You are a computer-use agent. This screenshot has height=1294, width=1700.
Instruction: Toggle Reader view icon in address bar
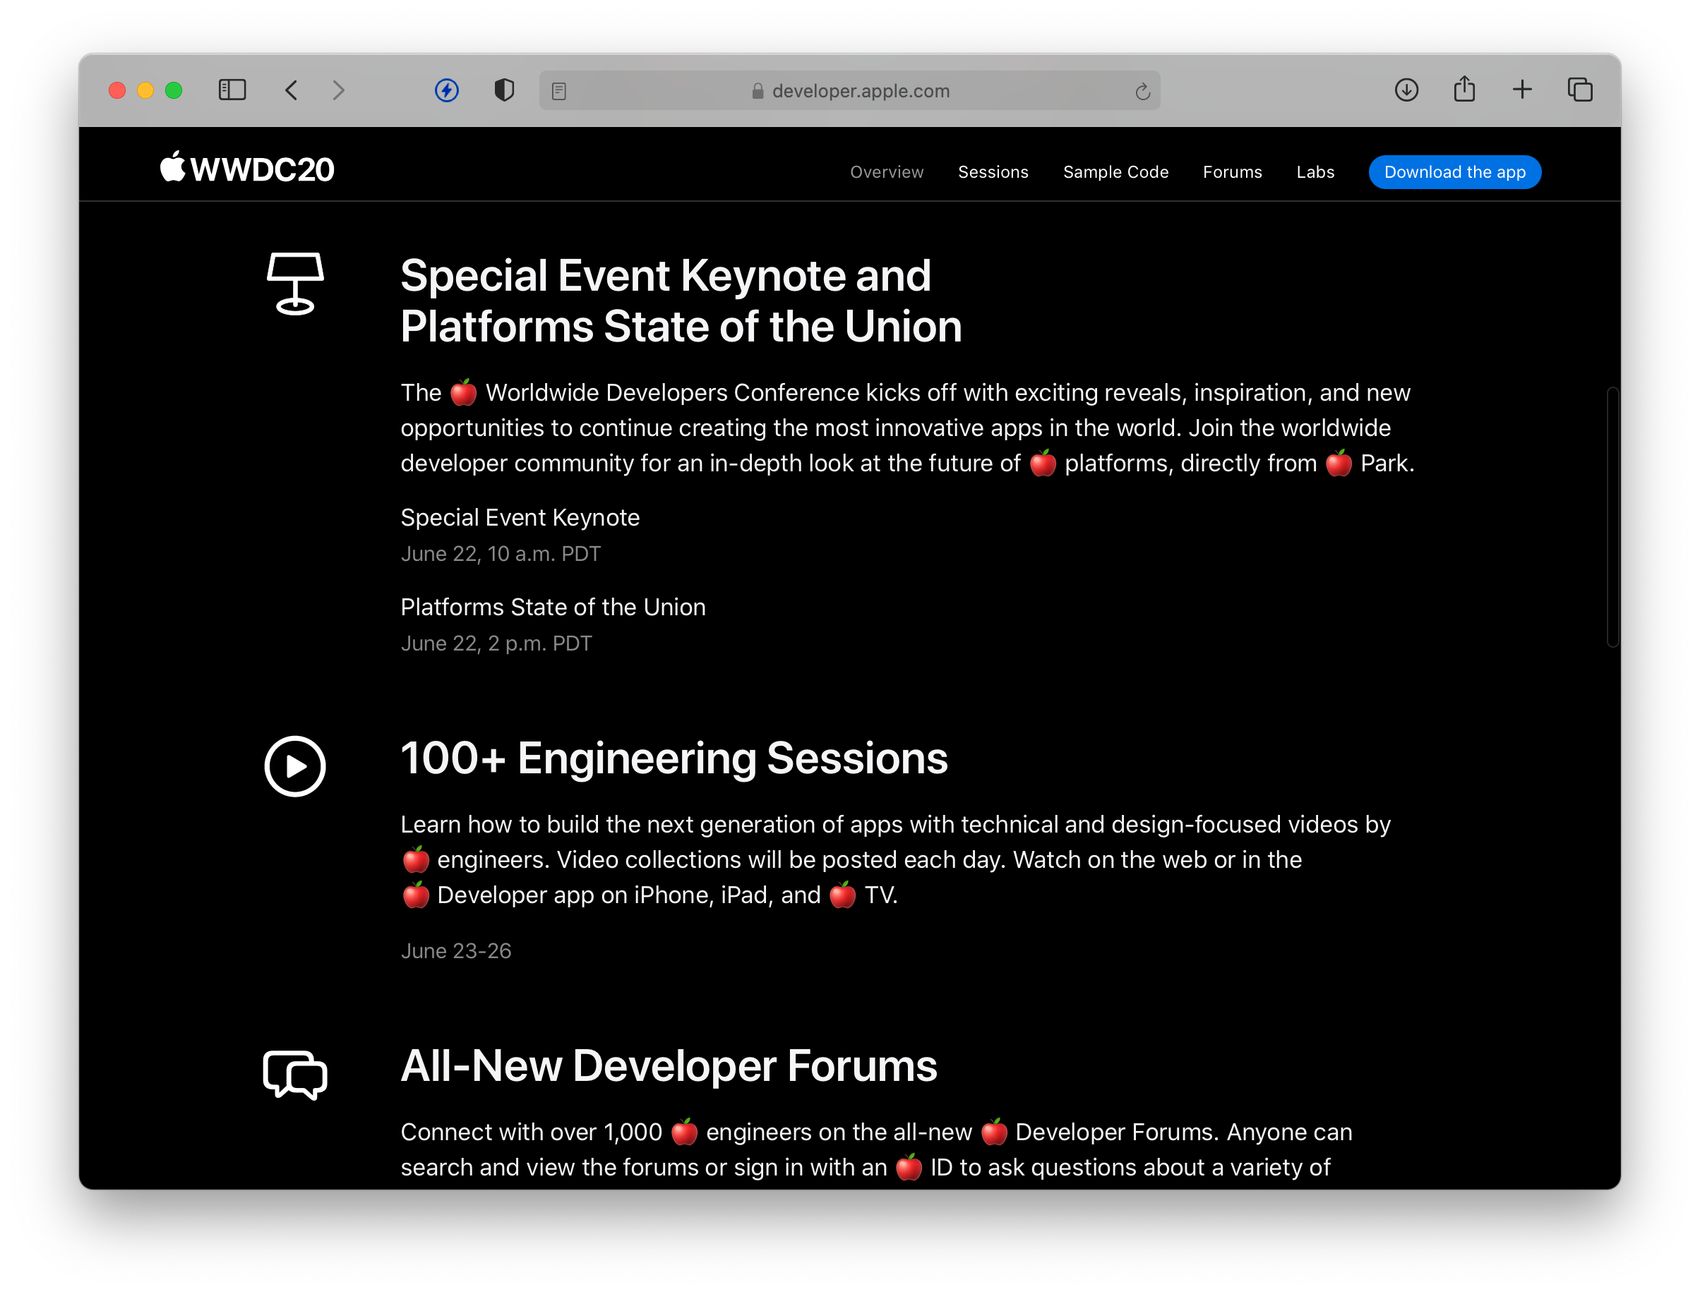(559, 91)
